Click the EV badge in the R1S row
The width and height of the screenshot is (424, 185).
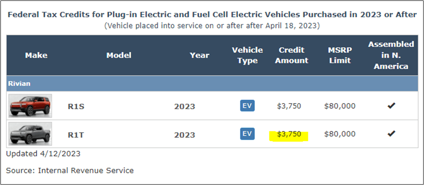[x=247, y=106]
